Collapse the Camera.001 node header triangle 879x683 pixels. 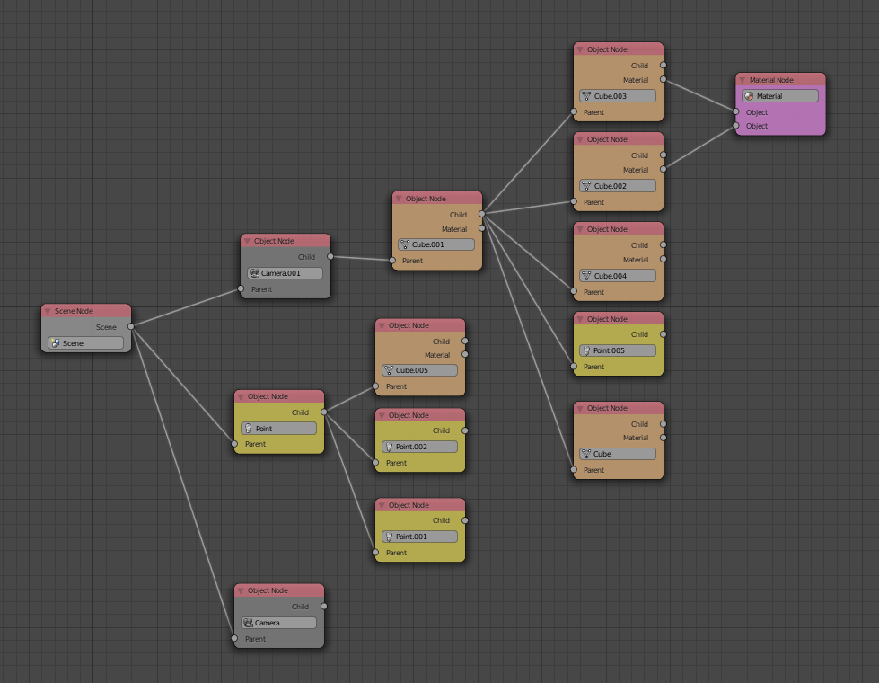247,241
